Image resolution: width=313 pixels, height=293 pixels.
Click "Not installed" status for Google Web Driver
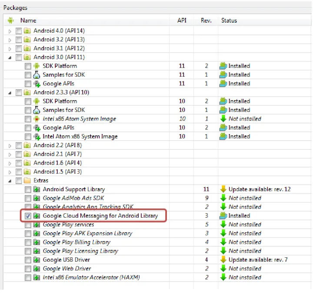point(245,269)
